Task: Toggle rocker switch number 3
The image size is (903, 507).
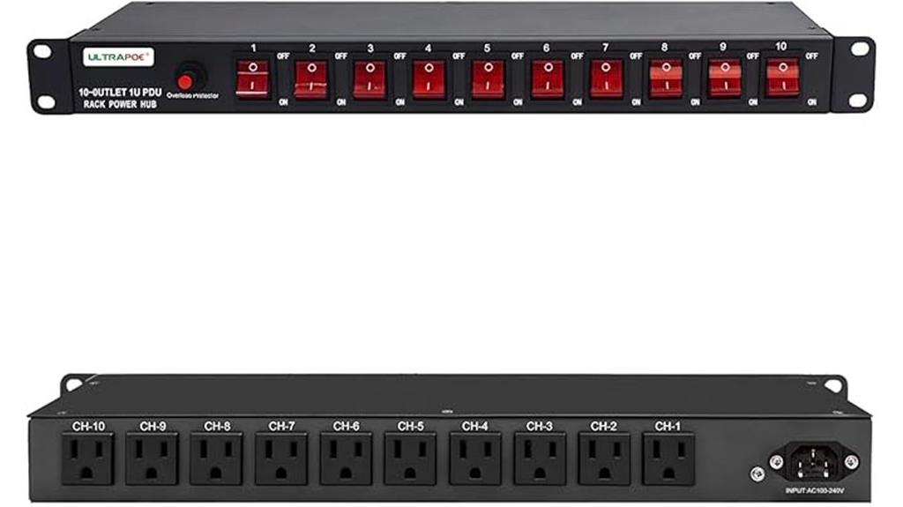Action: 370,79
